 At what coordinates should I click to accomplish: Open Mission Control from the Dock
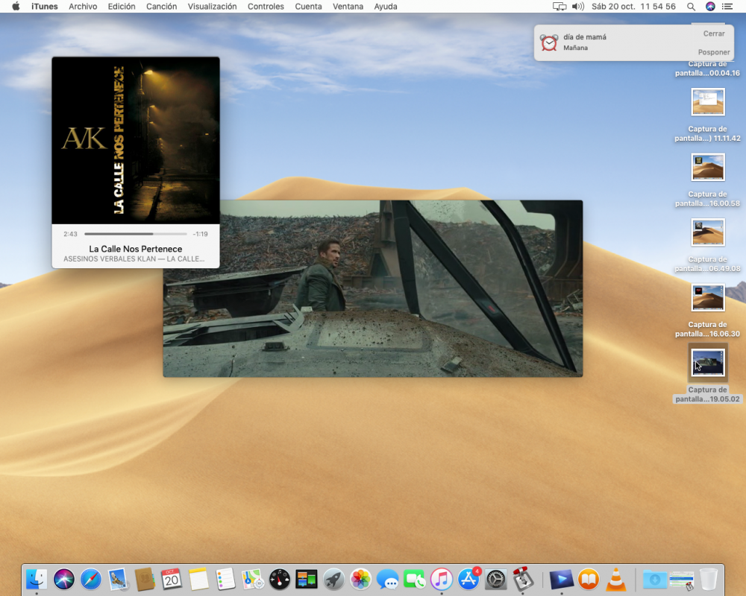pos(307,580)
